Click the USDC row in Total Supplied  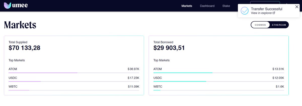(x=74, y=79)
